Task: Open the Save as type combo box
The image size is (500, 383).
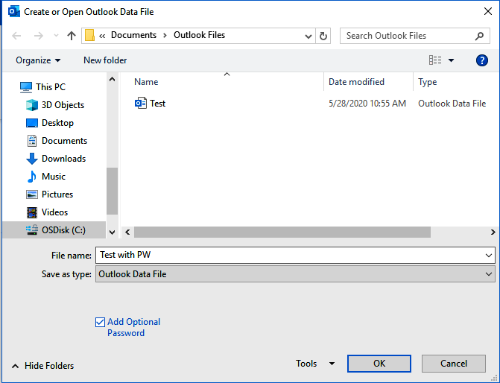Action: (295, 274)
